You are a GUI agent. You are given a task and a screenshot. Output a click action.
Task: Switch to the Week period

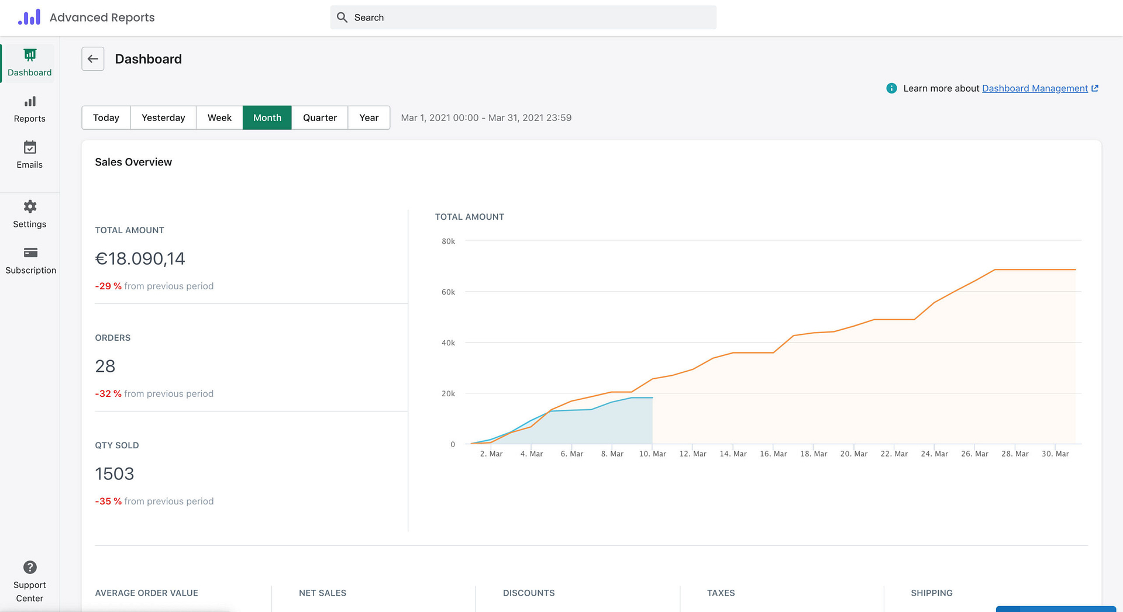219,117
